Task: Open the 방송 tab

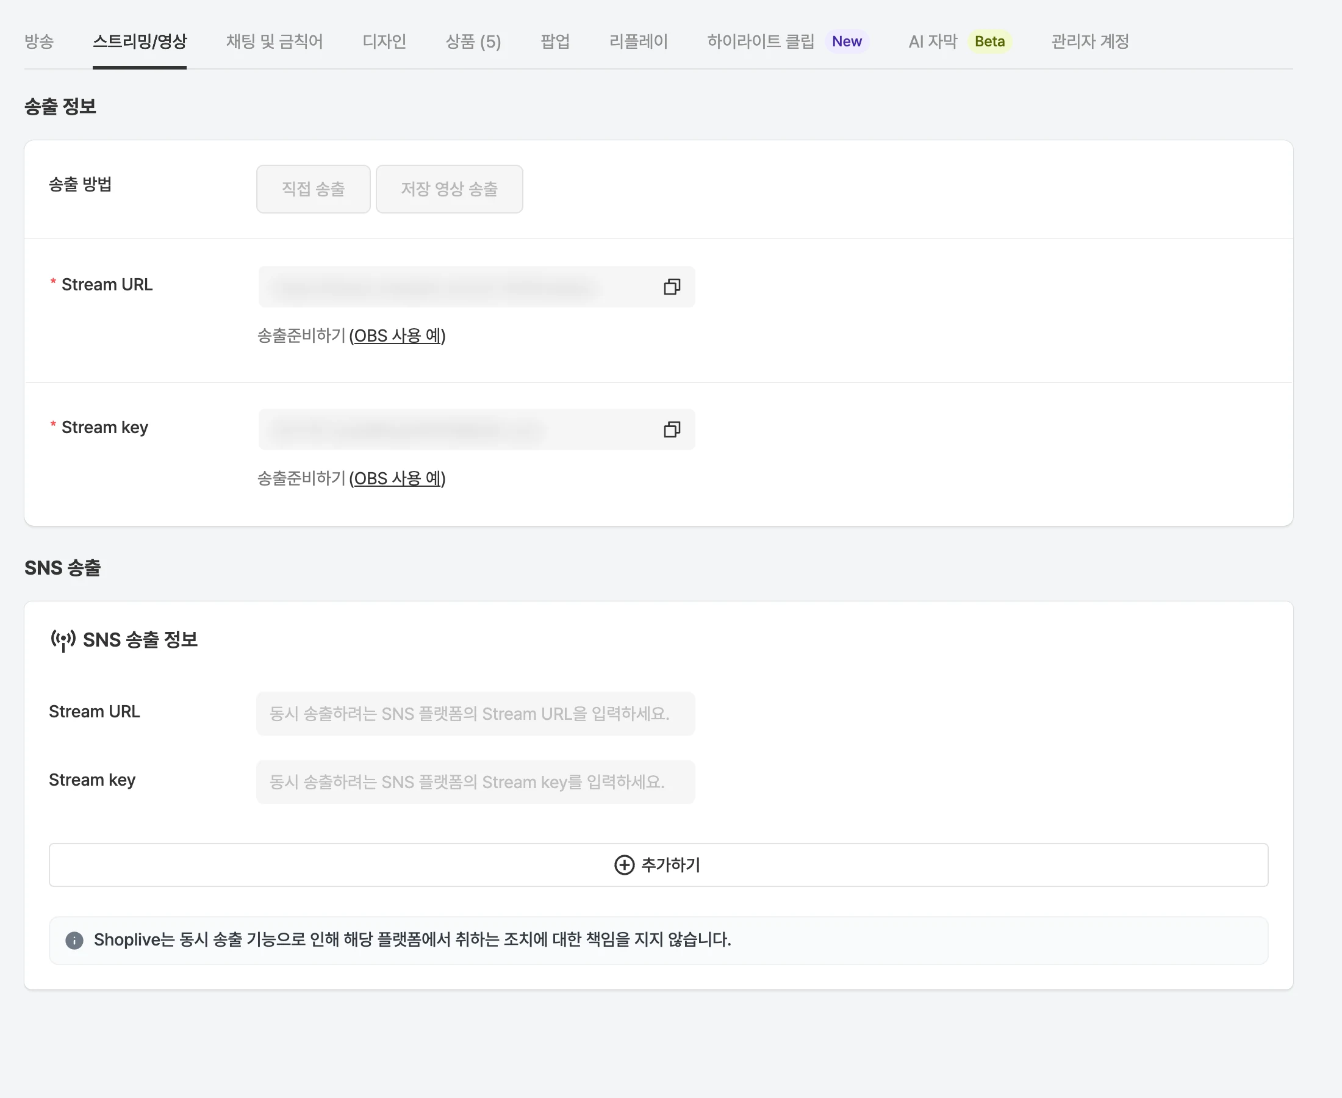Action: coord(39,41)
